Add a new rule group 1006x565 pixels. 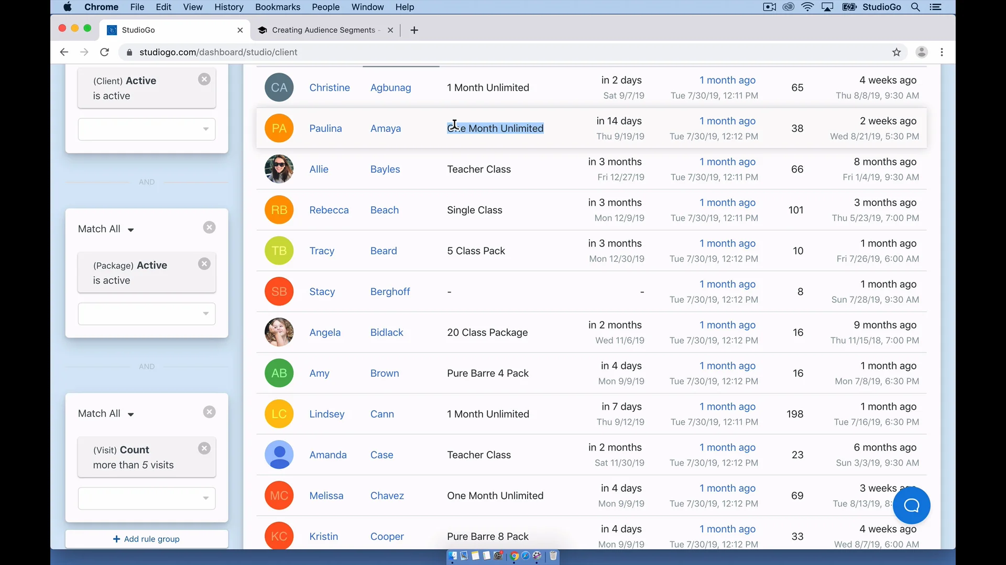click(147, 539)
